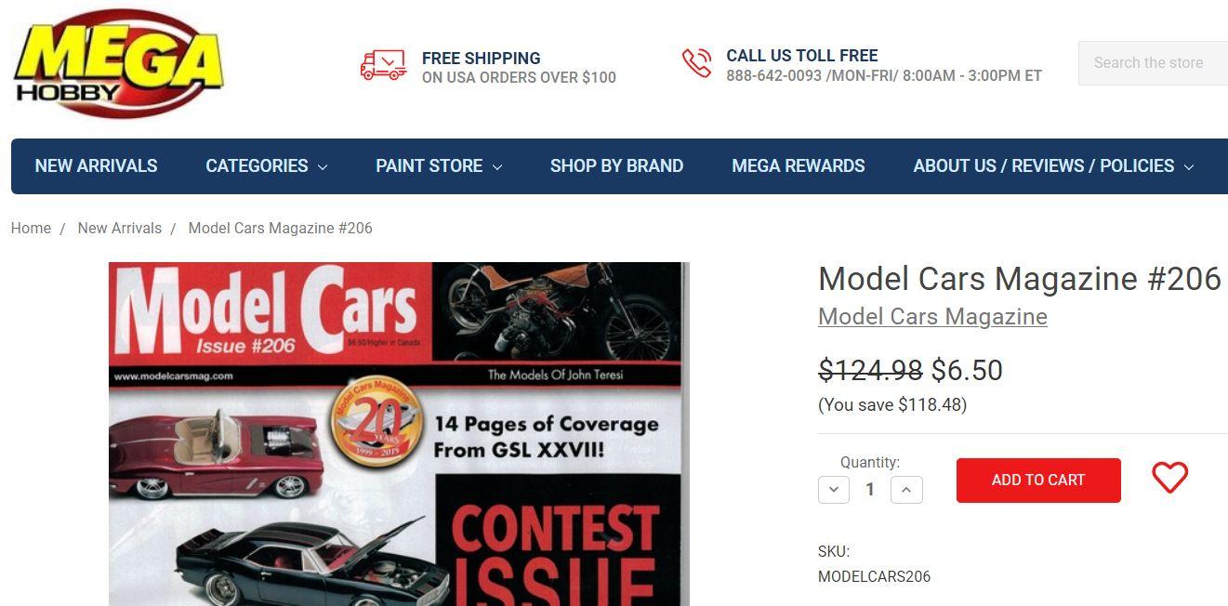Open the Shop By Brand menu item

(x=616, y=166)
